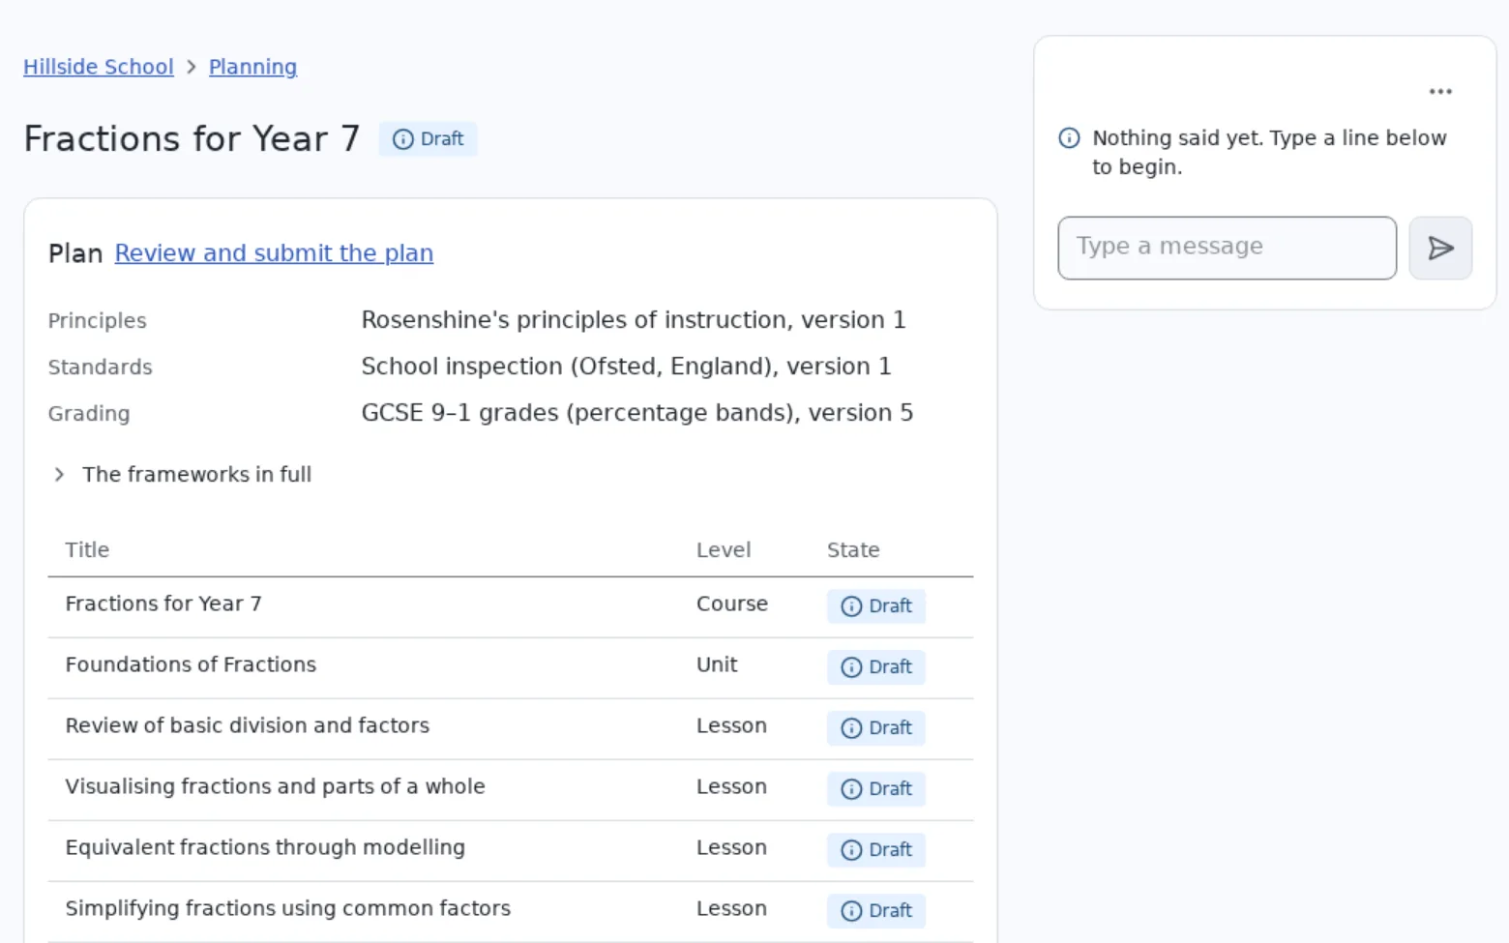Select the 'Foundations of Fractions' unit title
Image resolution: width=1509 pixels, height=943 pixels.
[x=191, y=664]
